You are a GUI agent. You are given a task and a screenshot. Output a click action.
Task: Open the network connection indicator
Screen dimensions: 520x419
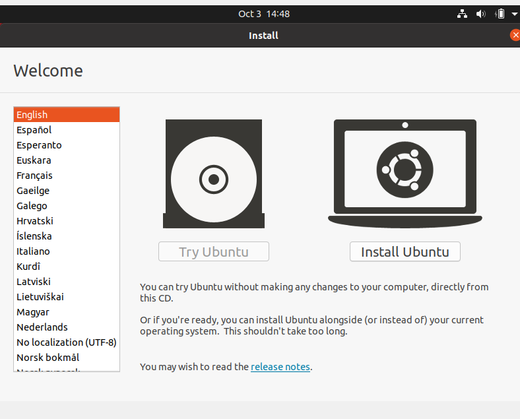pyautogui.click(x=462, y=14)
